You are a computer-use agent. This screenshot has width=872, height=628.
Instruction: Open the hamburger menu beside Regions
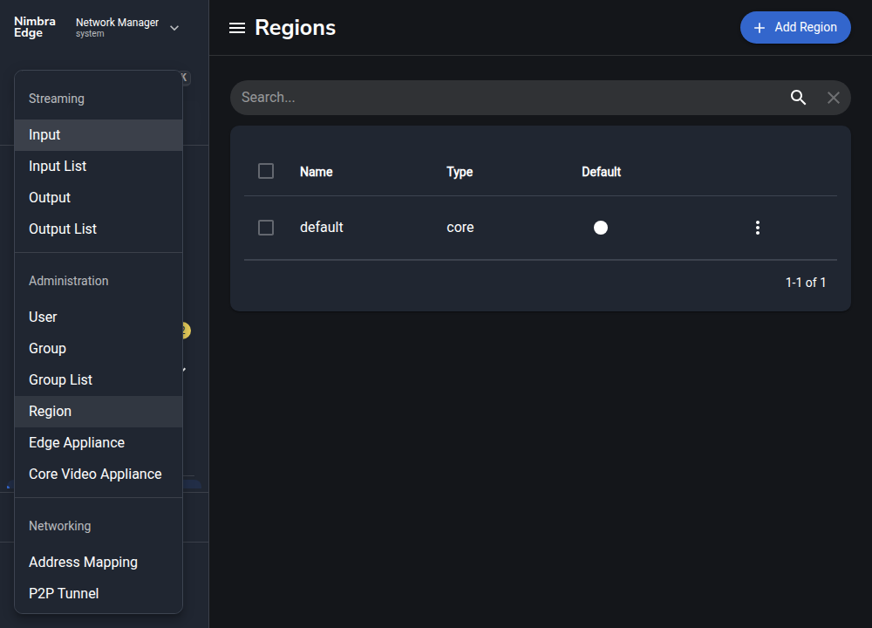click(x=237, y=28)
